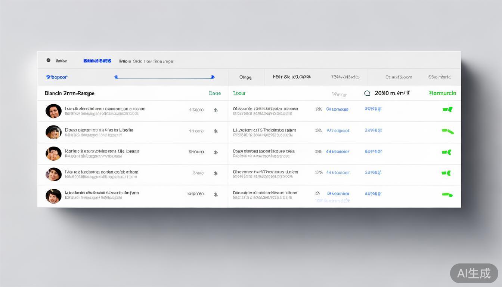Toggle the green switch in the third row
This screenshot has height=287, width=502.
coord(447,152)
